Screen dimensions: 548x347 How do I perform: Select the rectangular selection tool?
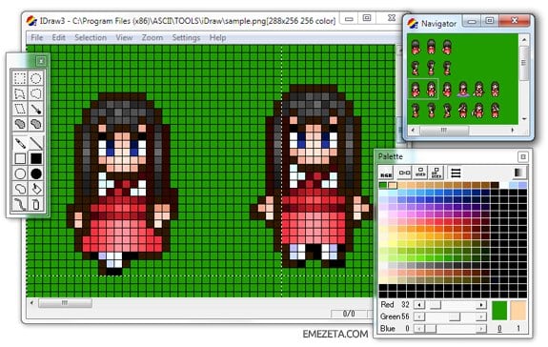pos(20,78)
